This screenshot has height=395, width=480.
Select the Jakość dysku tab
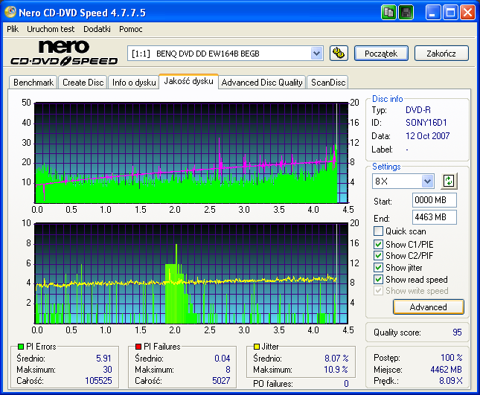click(188, 81)
